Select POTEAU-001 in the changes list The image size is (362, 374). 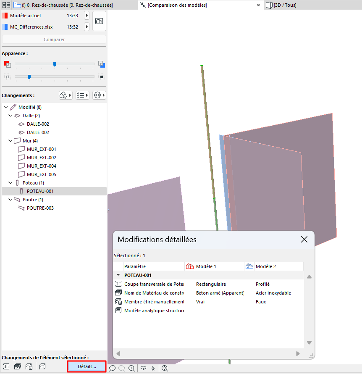(54, 191)
